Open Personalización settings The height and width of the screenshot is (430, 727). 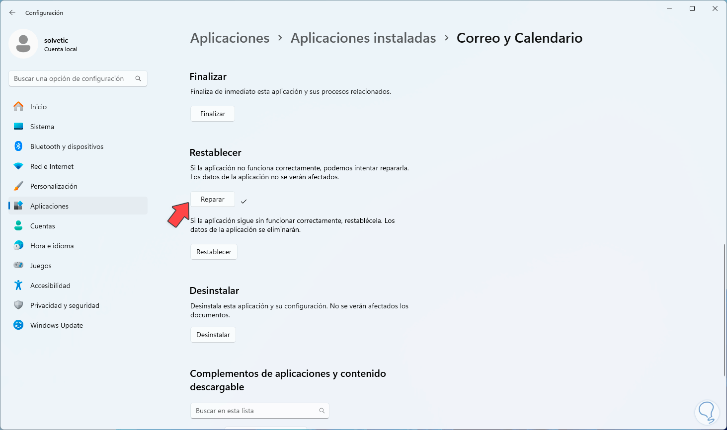click(78, 186)
